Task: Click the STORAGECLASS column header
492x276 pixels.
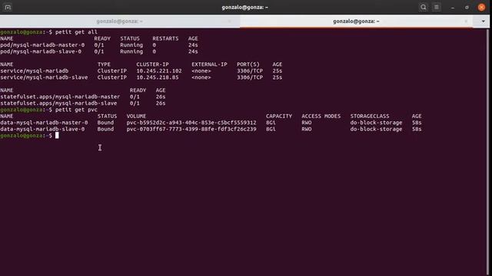Action: point(370,116)
